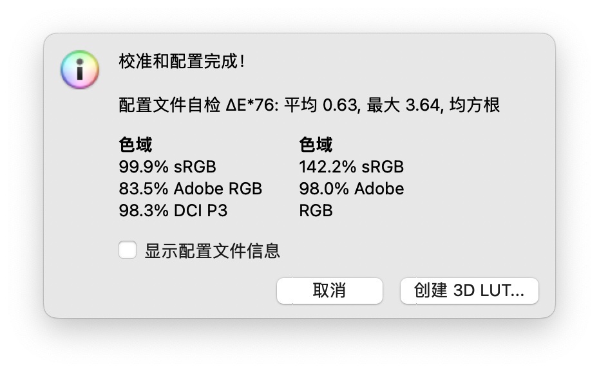Select the 142.2% sRGB volume line
This screenshot has width=599, height=372.
click(352, 167)
